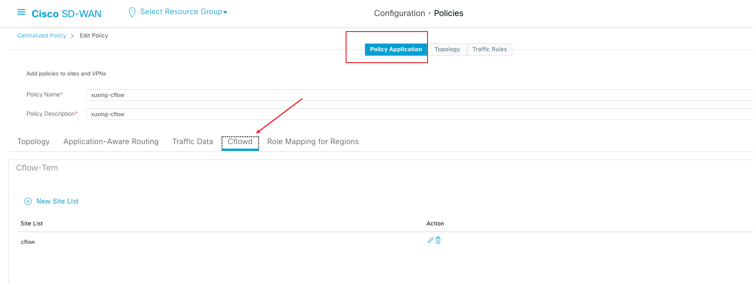Click the Cisco SD-WAN logo
753x284 pixels.
[x=66, y=14]
